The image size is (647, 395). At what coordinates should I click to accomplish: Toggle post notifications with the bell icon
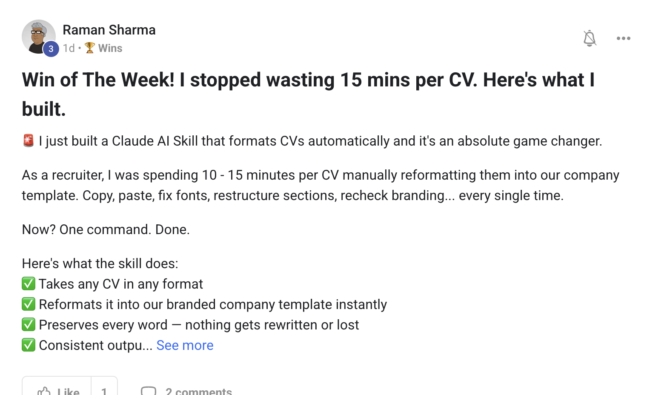(x=590, y=38)
